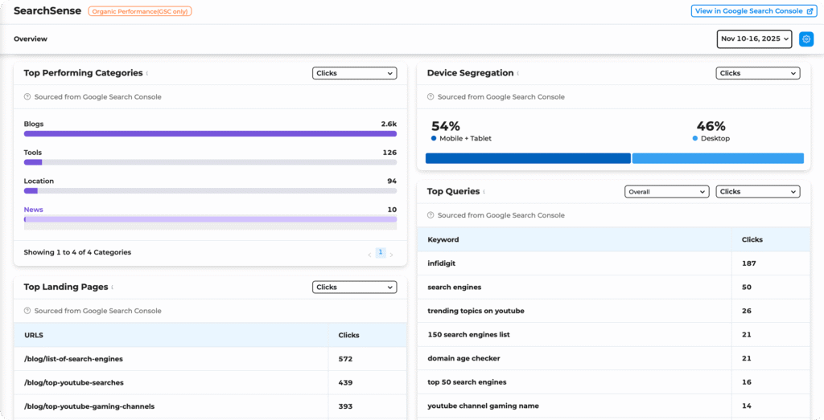
Task: Select the /blog/list-of-search-engines URL row
Action: (73, 359)
